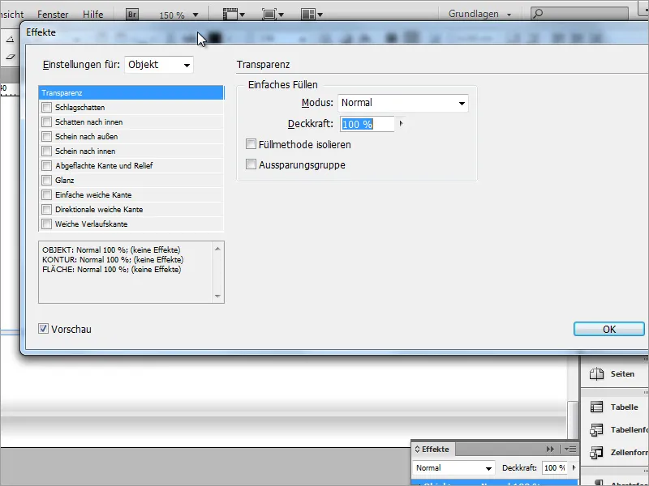Uncheck the Vorschau preview checkbox

(x=43, y=329)
